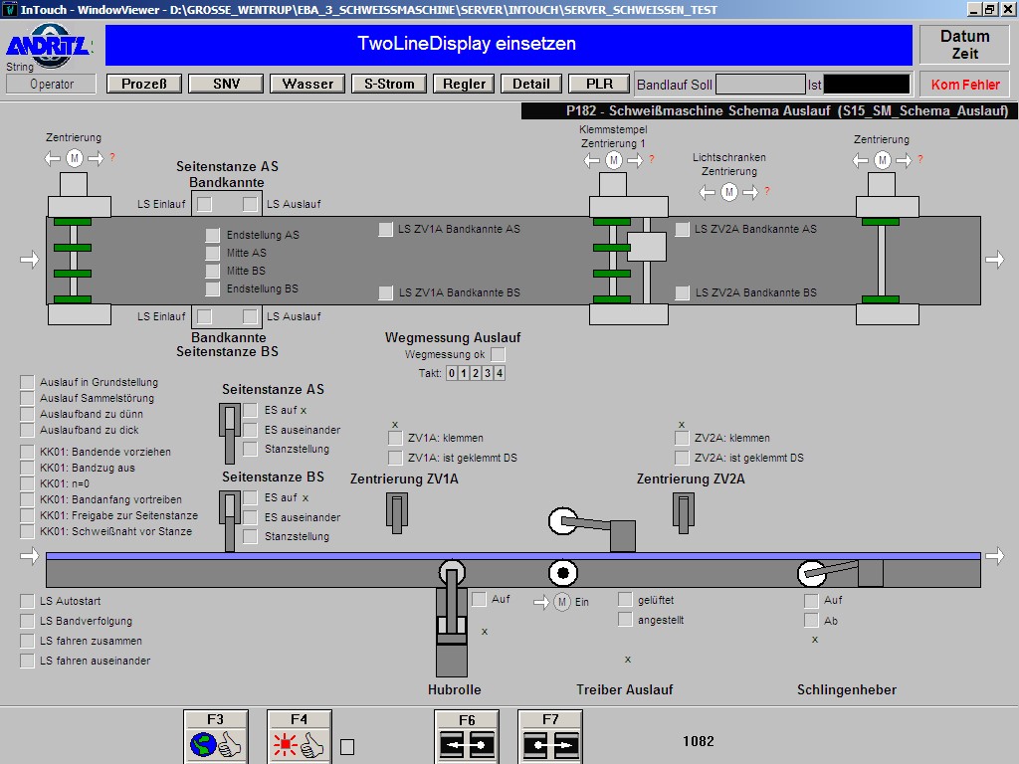Click the Bandlauf Soll input field

click(x=760, y=85)
